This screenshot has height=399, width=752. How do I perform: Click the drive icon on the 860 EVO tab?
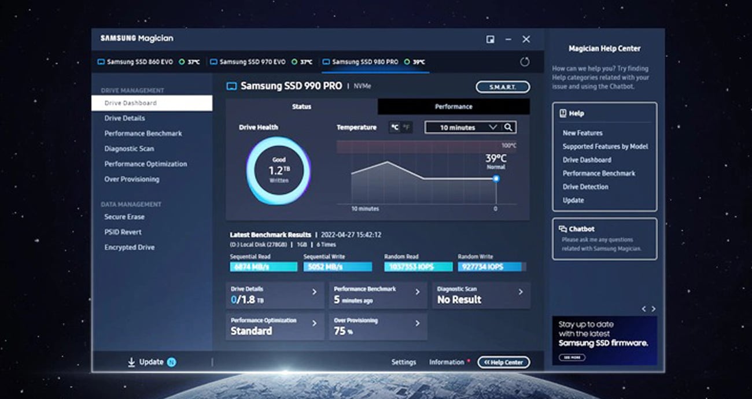point(101,62)
